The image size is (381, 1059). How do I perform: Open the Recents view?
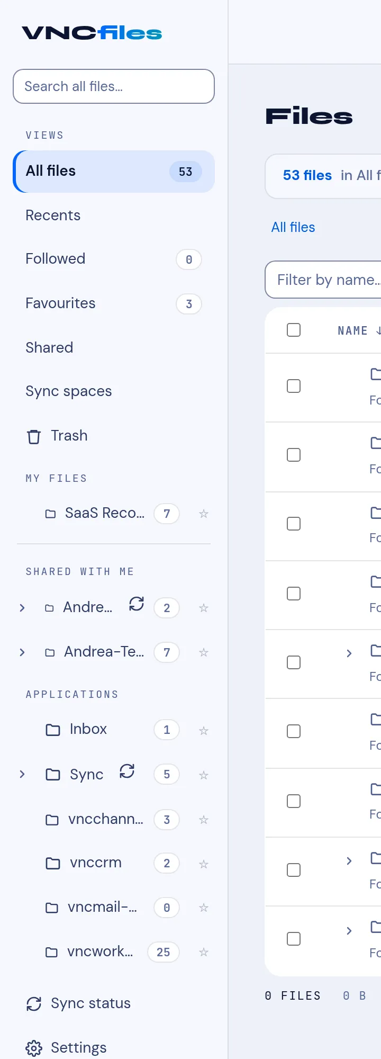tap(114, 216)
